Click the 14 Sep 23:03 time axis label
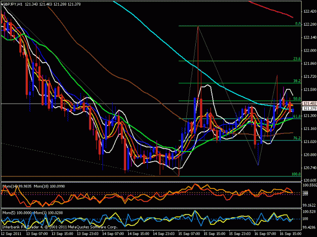The height and width of the screenshot is (237, 317). 164,234
